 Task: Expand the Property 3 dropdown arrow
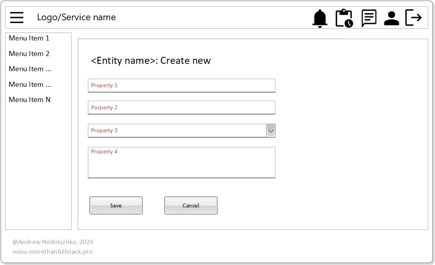pyautogui.click(x=271, y=131)
